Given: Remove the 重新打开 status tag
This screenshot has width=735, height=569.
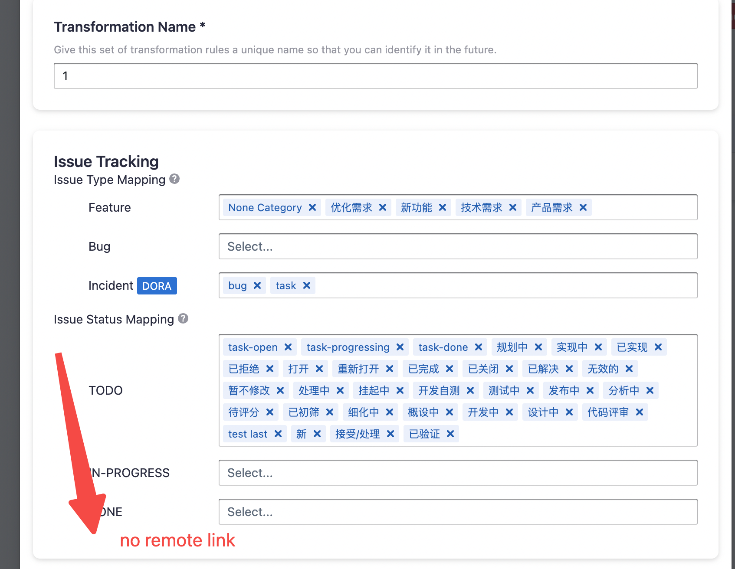Looking at the screenshot, I should 390,369.
